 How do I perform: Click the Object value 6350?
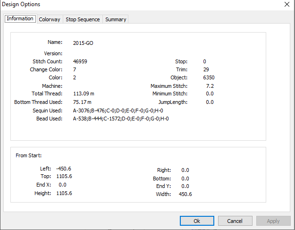[209, 77]
